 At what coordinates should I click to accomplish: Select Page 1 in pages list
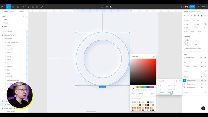(x=6, y=19)
